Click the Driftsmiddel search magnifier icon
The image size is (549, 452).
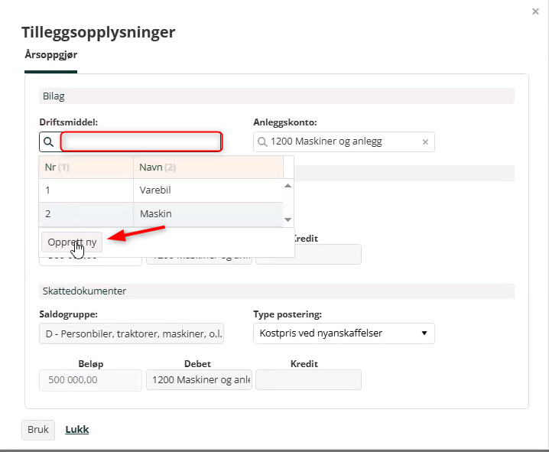(49, 141)
